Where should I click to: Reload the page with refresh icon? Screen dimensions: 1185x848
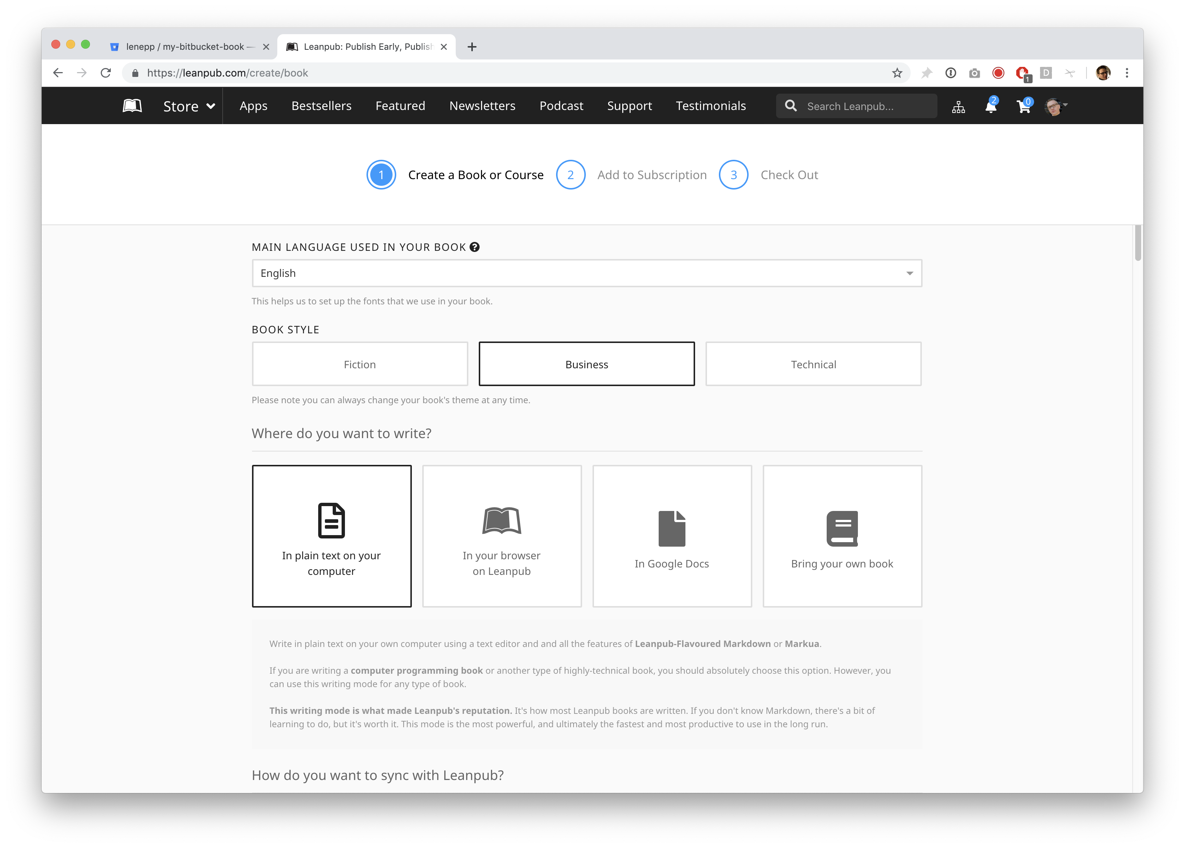click(x=106, y=73)
